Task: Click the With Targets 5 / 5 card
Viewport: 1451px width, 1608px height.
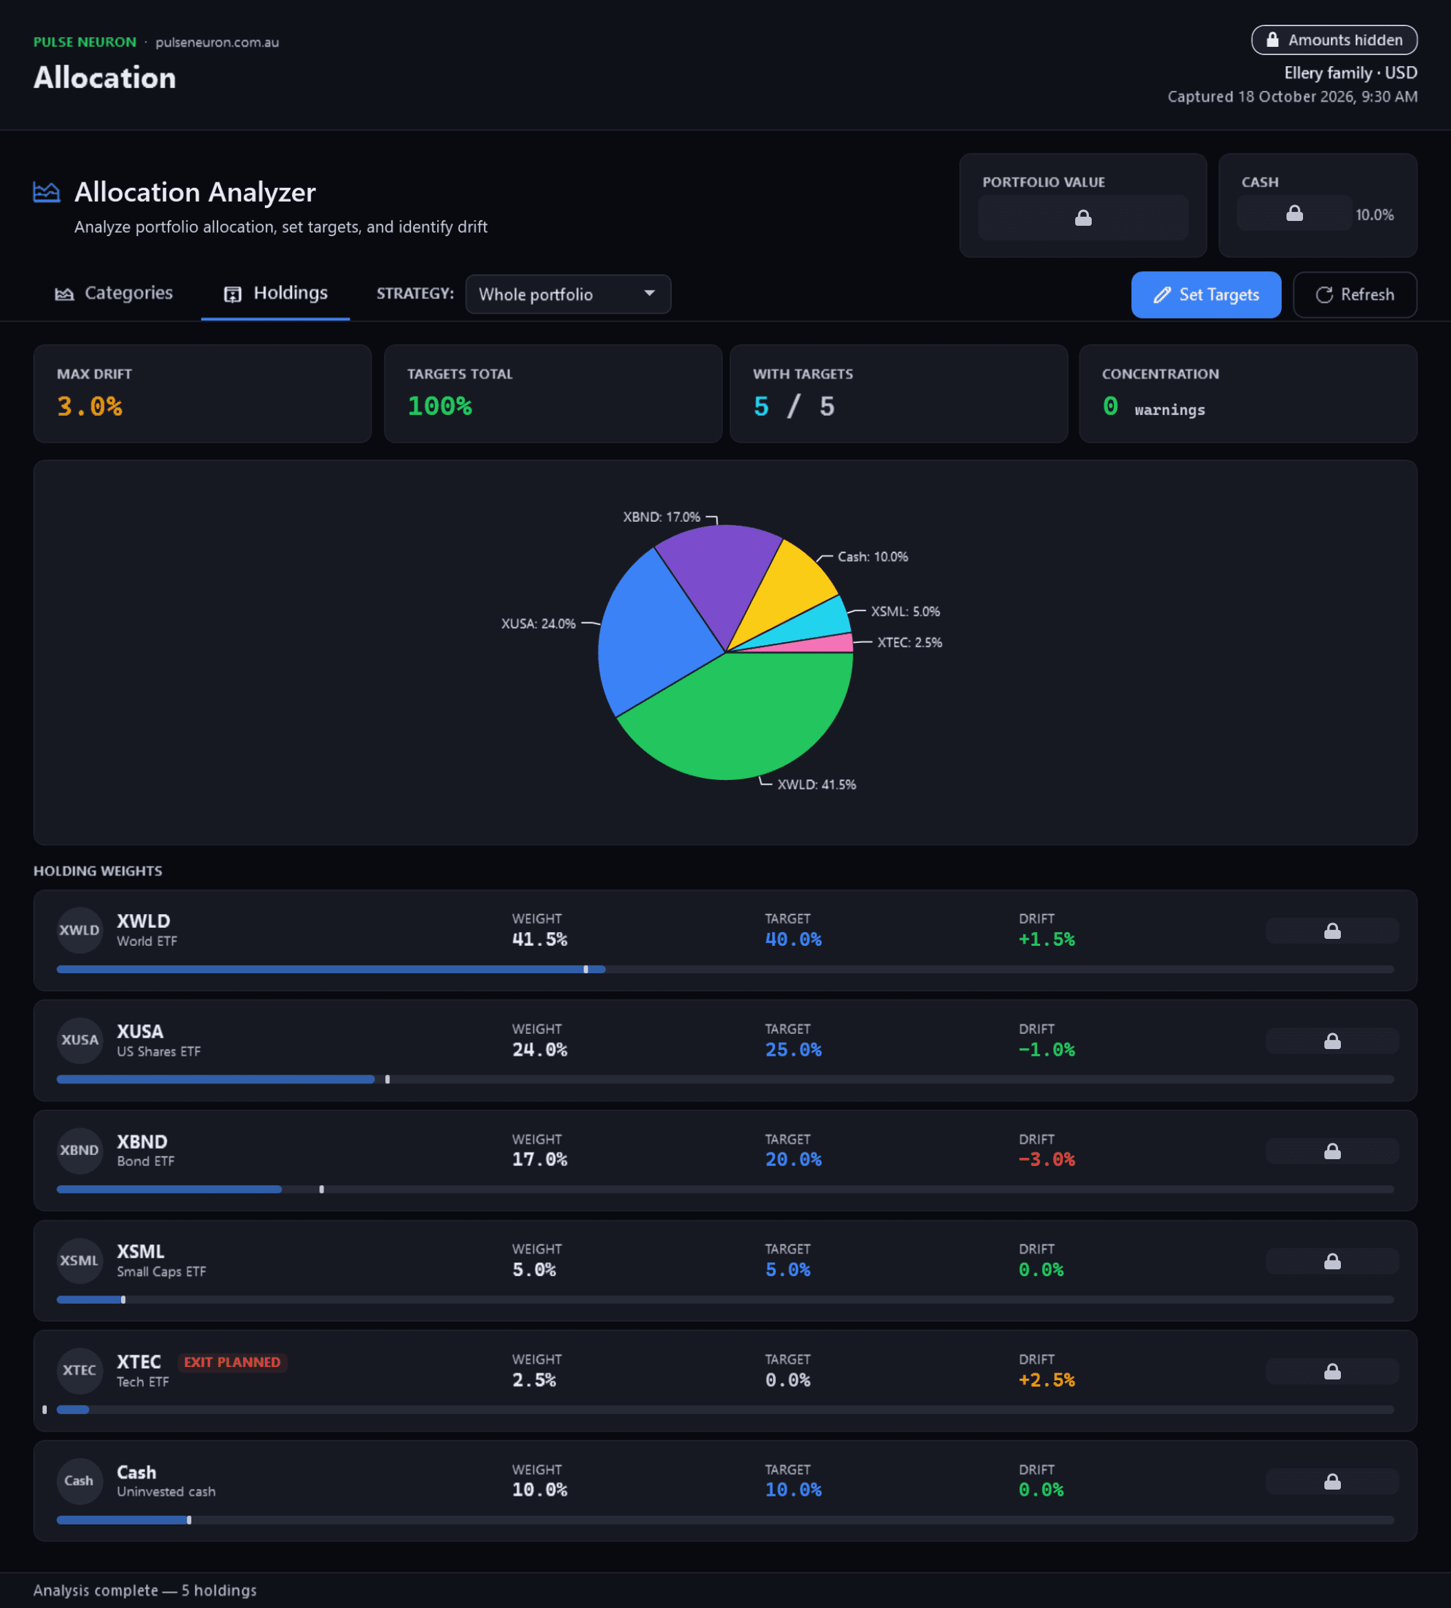Action: (898, 394)
